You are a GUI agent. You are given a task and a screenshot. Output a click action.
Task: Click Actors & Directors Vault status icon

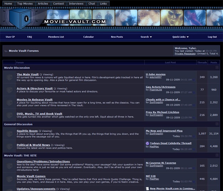click(9, 90)
